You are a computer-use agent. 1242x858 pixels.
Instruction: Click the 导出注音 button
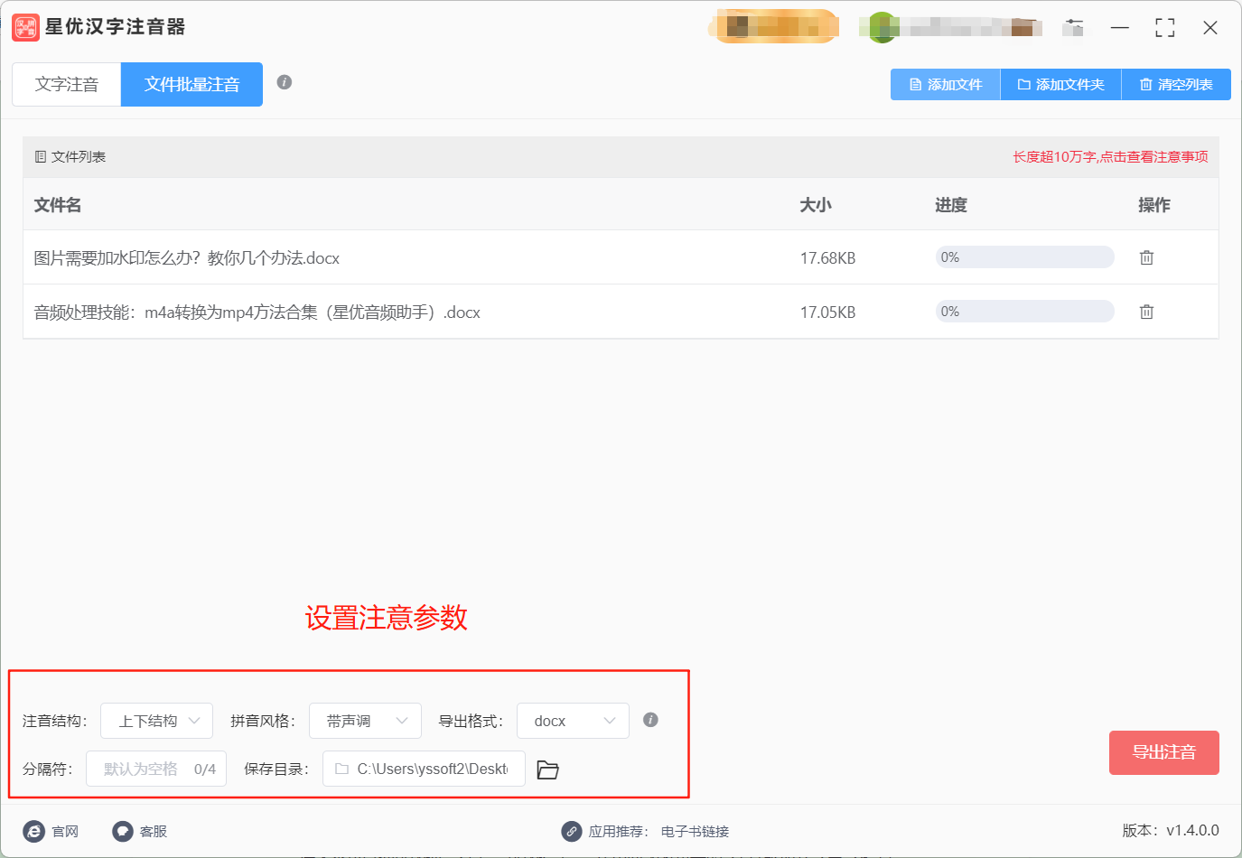[1164, 752]
